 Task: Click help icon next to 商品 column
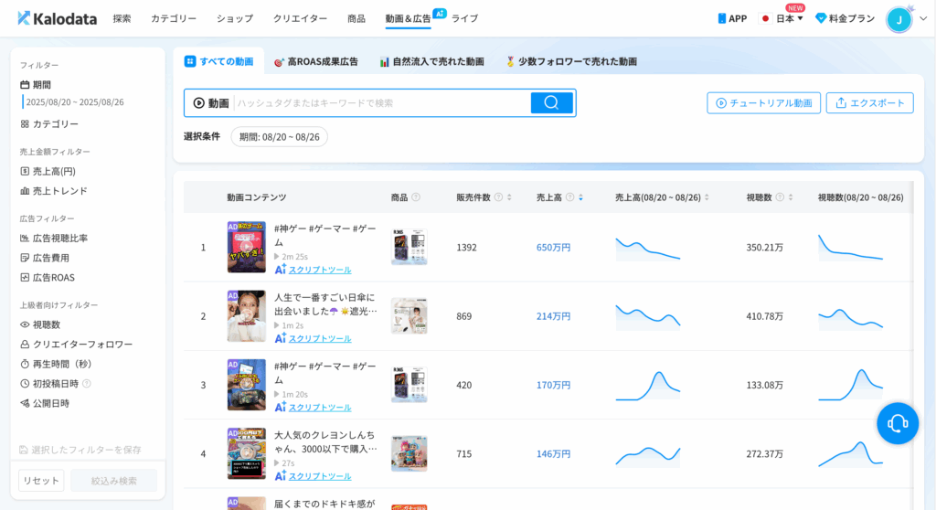coord(416,197)
